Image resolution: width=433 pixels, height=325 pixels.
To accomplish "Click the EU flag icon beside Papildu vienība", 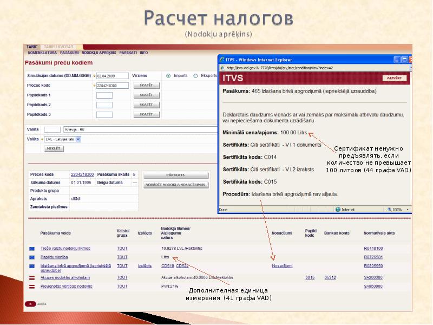I will 32,257.
